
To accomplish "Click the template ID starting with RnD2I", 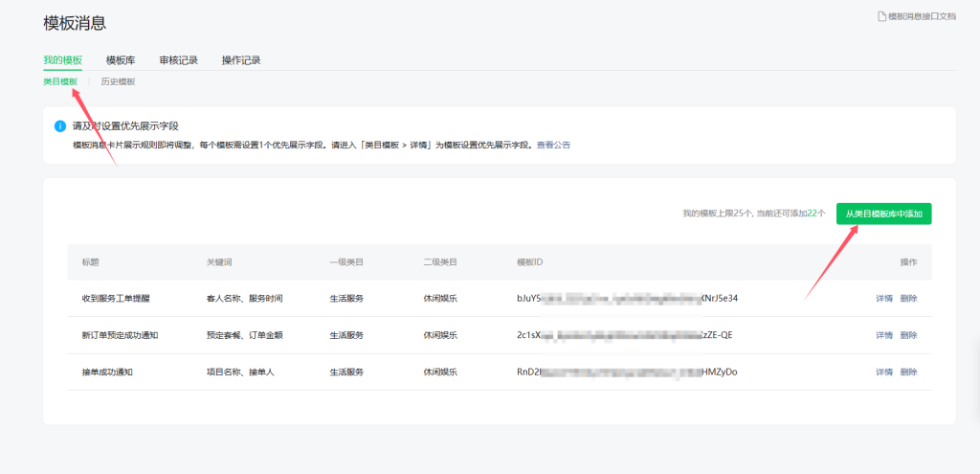I will (x=627, y=372).
